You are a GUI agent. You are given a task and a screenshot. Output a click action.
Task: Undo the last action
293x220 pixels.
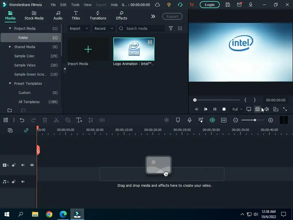click(x=22, y=120)
